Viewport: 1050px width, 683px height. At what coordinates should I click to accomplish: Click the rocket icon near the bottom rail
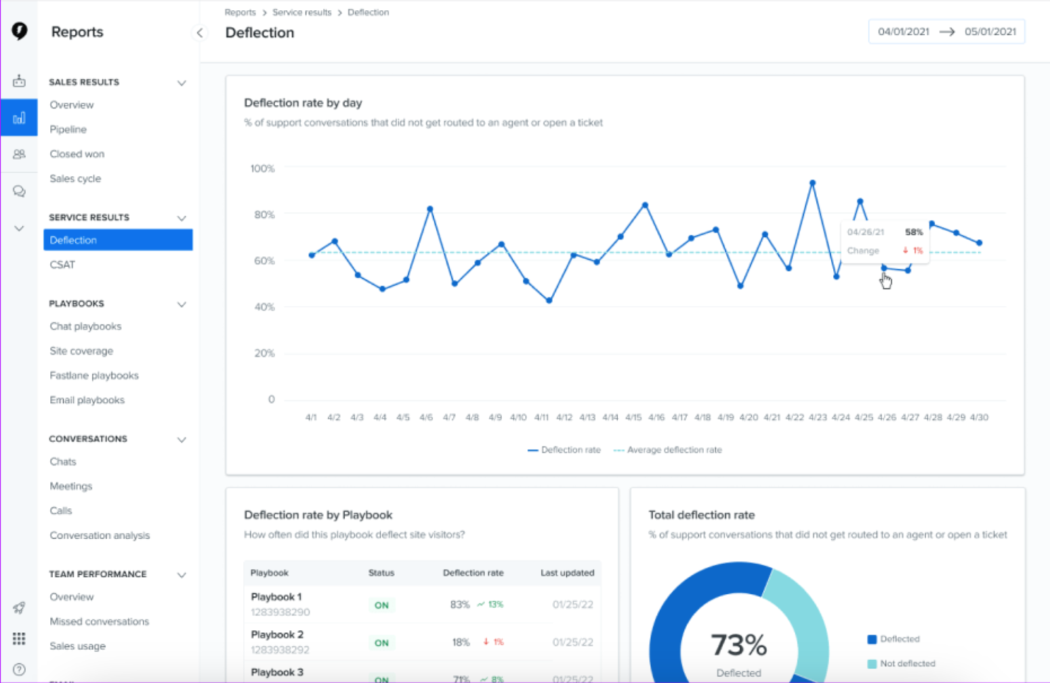tap(19, 608)
